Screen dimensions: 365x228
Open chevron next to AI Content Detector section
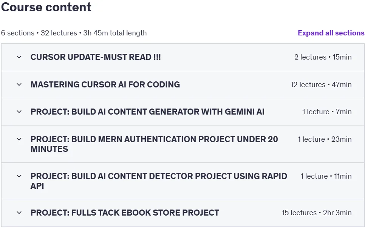click(19, 176)
